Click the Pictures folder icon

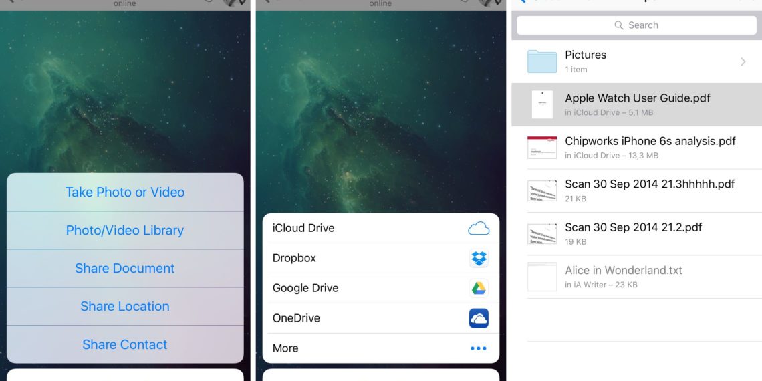542,61
